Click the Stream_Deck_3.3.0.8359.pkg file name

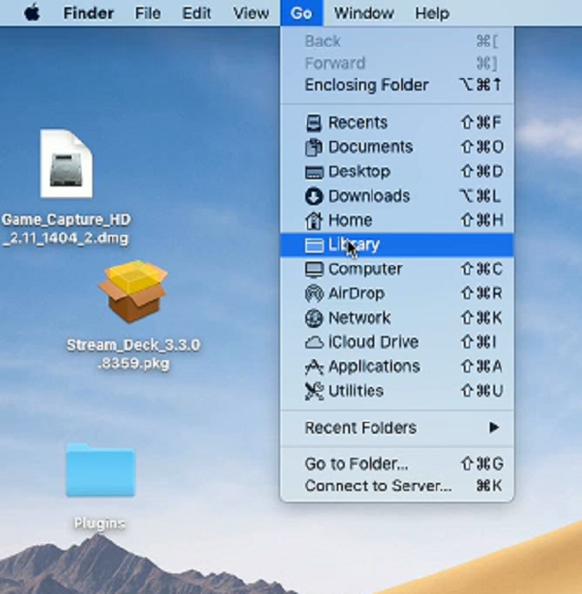pyautogui.click(x=133, y=355)
